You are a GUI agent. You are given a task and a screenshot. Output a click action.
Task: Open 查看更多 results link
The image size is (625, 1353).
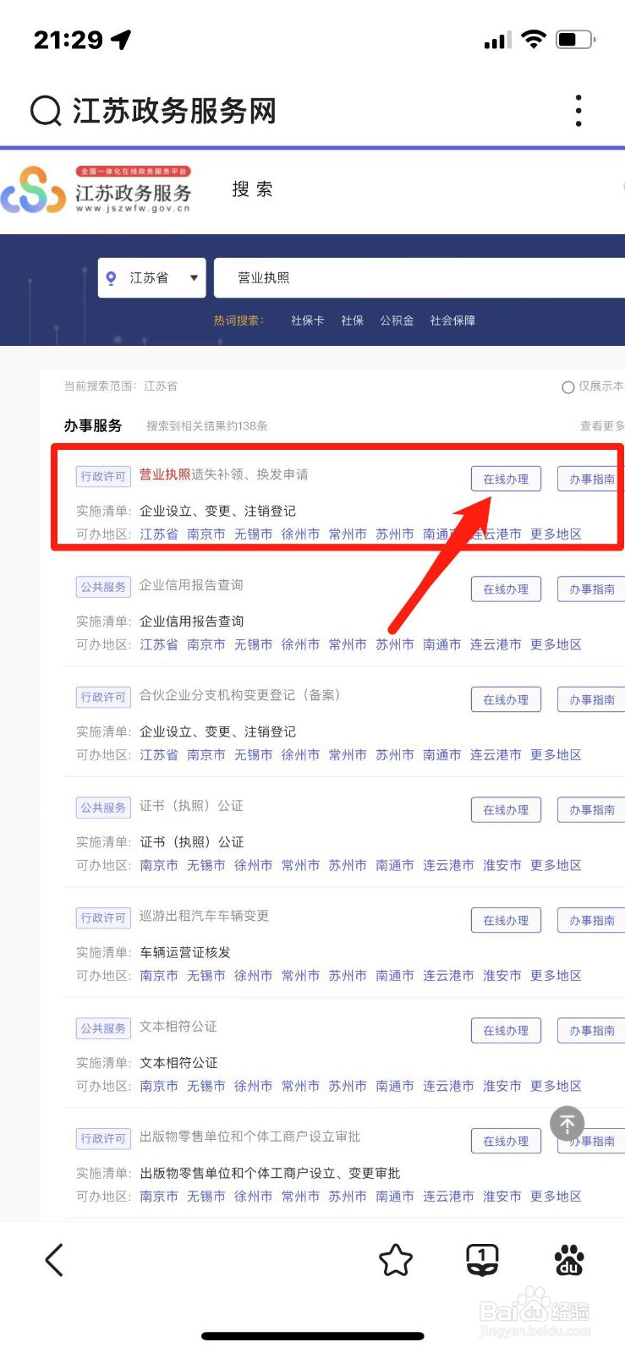602,426
